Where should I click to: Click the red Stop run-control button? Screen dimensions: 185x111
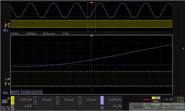pyautogui.click(x=147, y=100)
